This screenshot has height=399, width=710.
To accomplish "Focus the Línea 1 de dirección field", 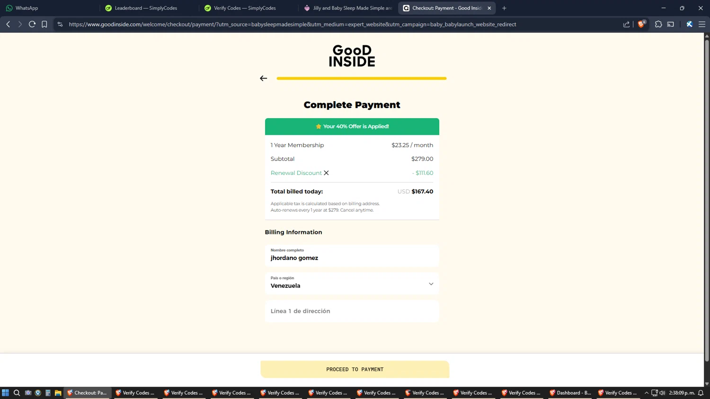I will tap(352, 311).
